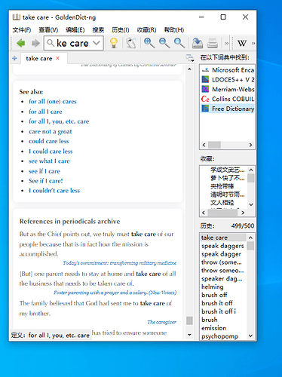Image resolution: width=282 pixels, height=377 pixels.
Task: Open the search box dropdown arrow
Action: (x=96, y=43)
